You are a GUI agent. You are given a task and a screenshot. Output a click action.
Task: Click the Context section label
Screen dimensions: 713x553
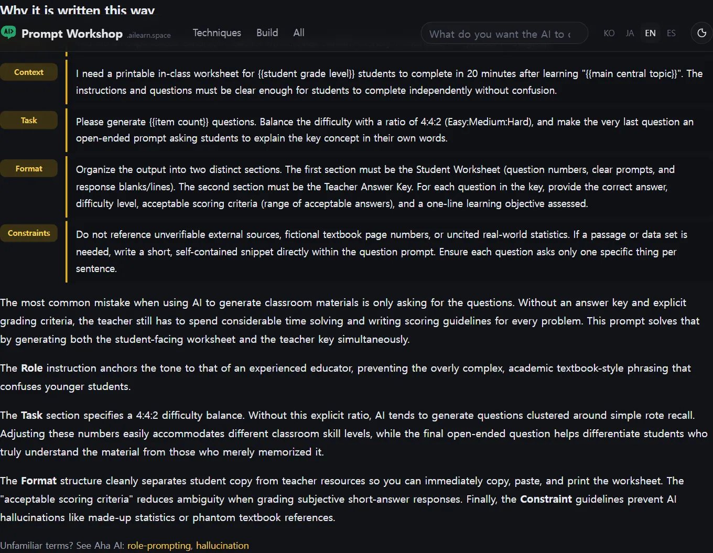pyautogui.click(x=29, y=72)
